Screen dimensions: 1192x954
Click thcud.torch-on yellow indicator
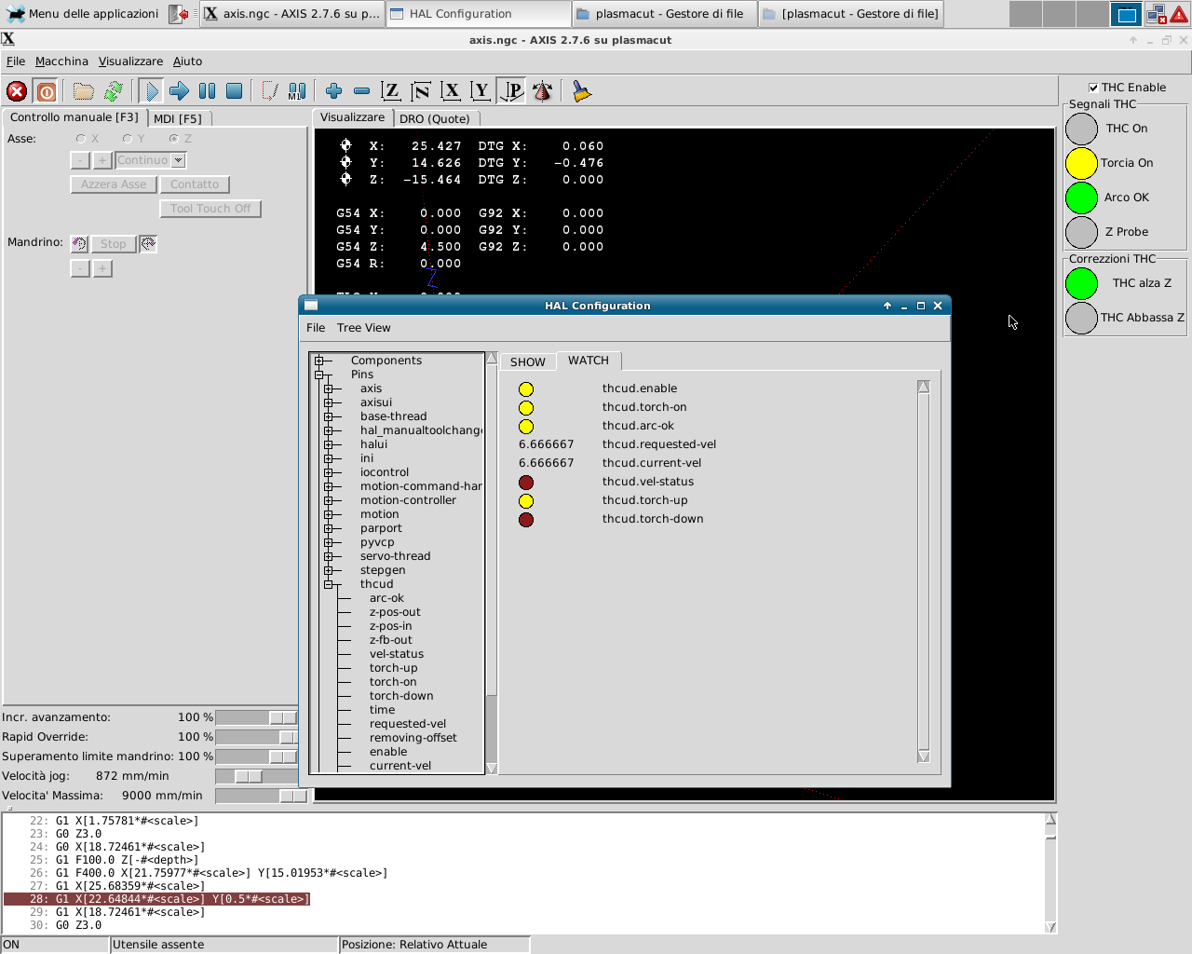pos(526,408)
